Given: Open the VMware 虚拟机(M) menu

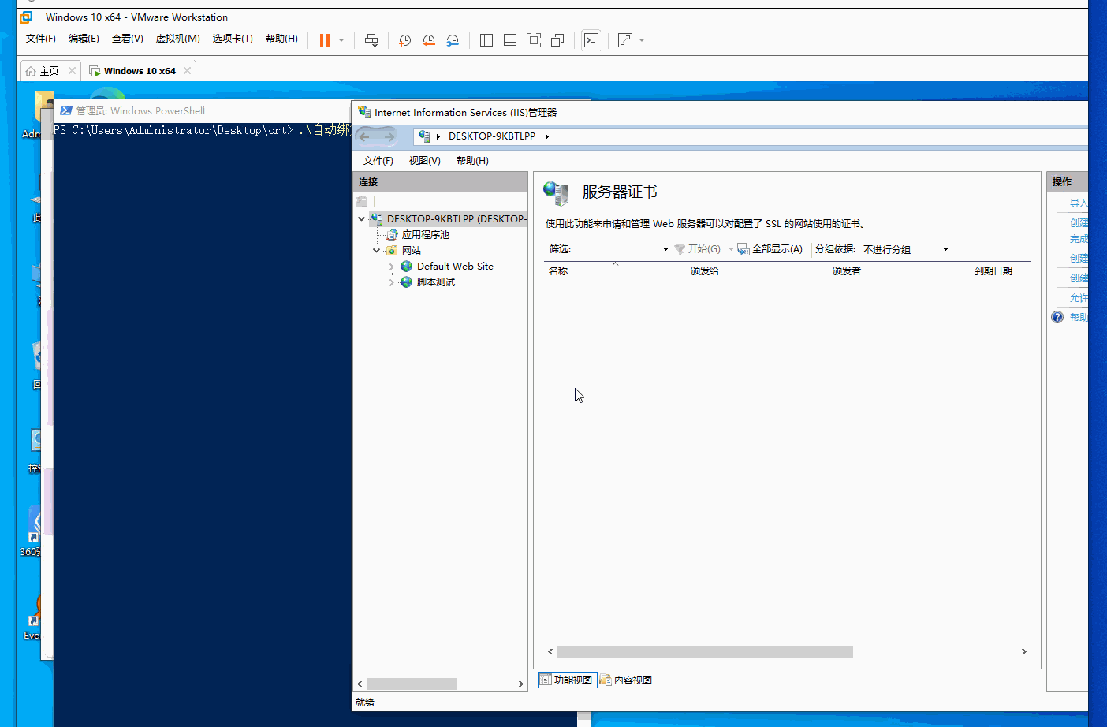Looking at the screenshot, I should coord(177,39).
